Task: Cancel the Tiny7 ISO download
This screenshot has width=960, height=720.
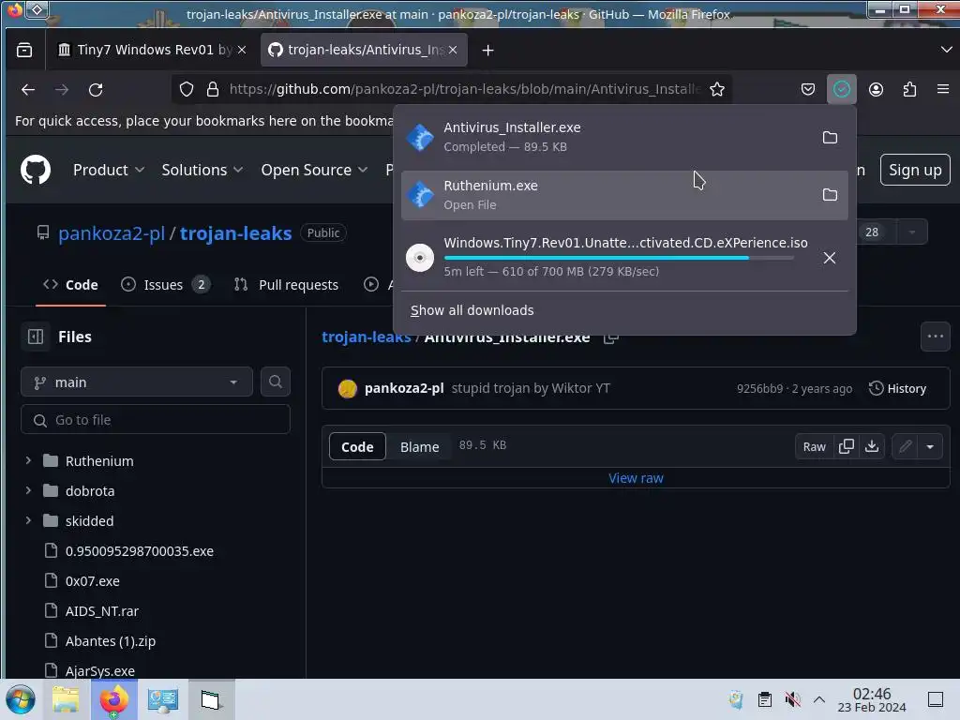Action: coord(830,258)
